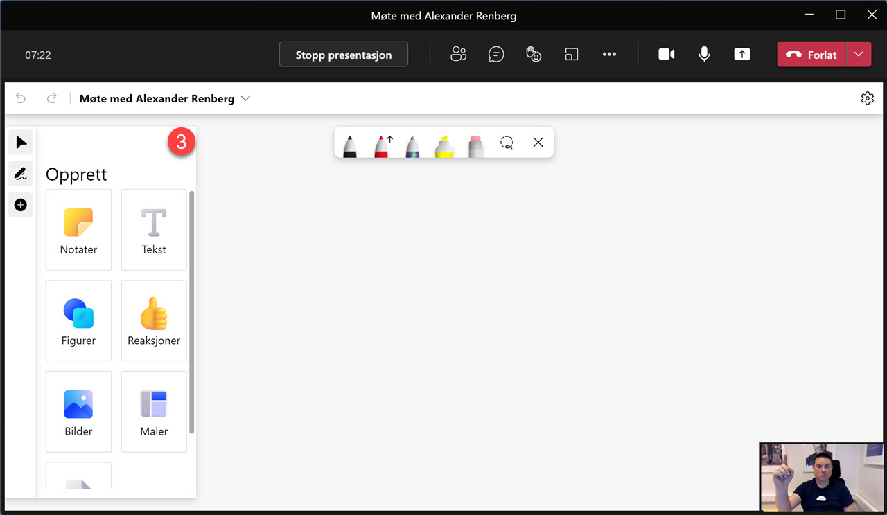Select the red pen tool

381,145
